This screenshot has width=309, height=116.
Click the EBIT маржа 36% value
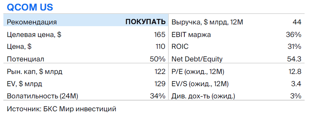[294, 34]
